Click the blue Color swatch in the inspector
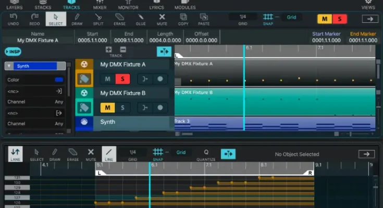This screenshot has width=383, height=208. 59,80
